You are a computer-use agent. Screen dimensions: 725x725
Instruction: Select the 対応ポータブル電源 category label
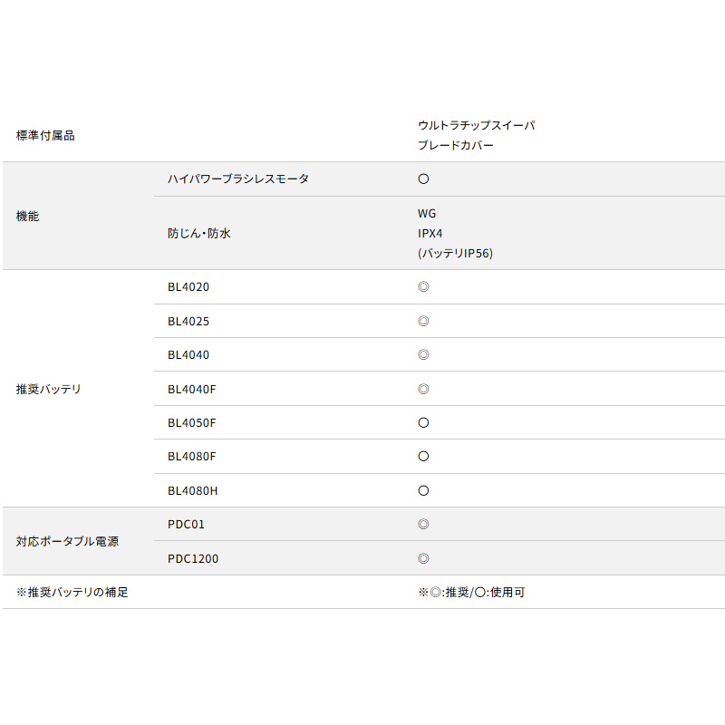[x=67, y=542]
